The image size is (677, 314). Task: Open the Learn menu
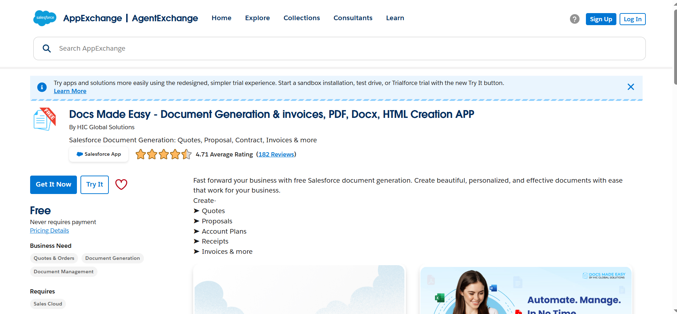point(395,18)
